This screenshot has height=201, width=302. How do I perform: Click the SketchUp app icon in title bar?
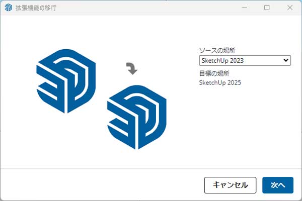coord(8,8)
